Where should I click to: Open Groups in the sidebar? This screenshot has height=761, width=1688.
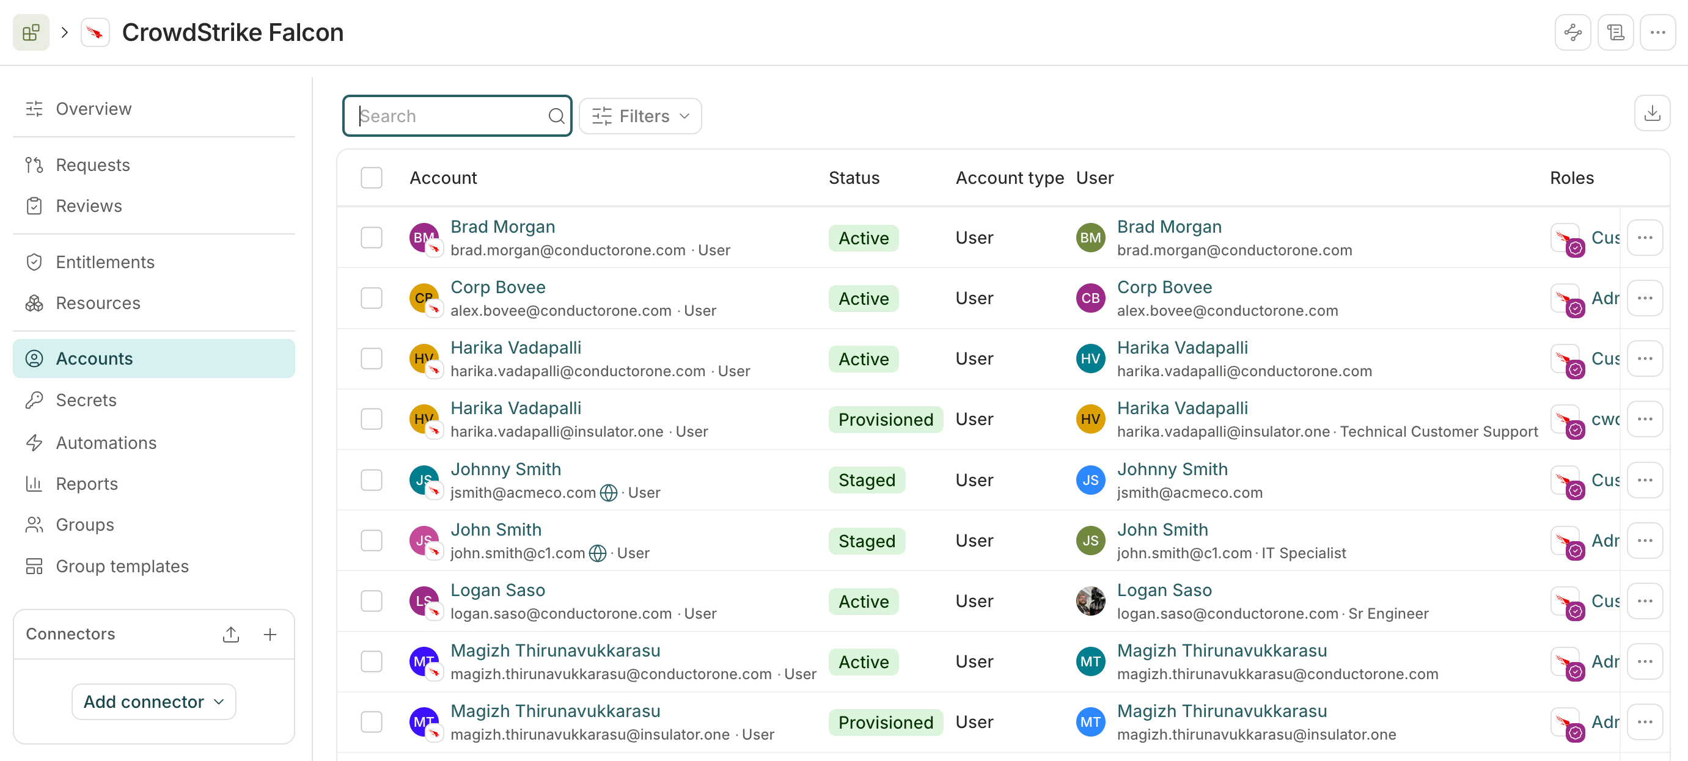pos(154,525)
